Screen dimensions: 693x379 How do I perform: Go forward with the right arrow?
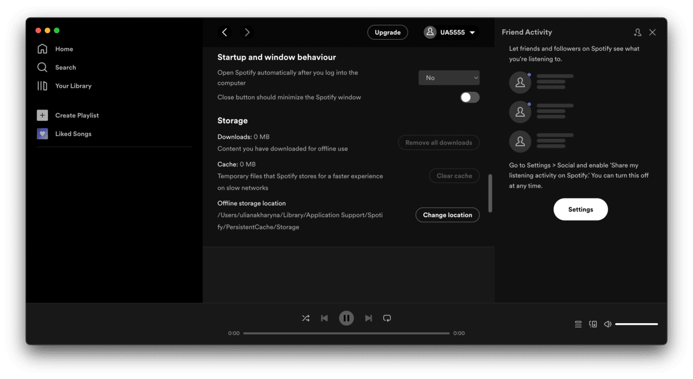click(x=247, y=32)
